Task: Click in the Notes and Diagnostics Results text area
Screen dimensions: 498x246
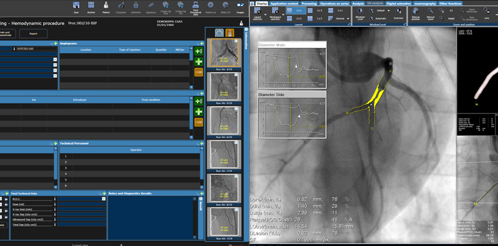Action: [x=151, y=218]
